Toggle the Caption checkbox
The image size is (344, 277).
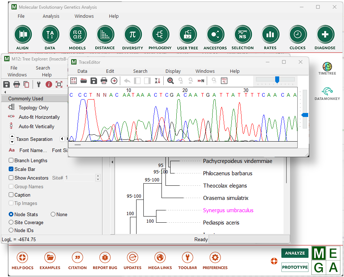tap(11, 195)
